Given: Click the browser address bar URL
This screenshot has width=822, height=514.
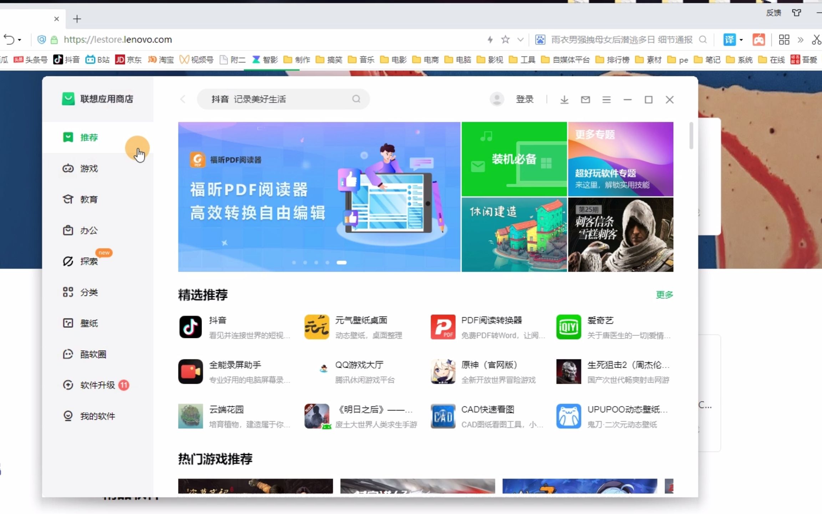Looking at the screenshot, I should point(118,40).
